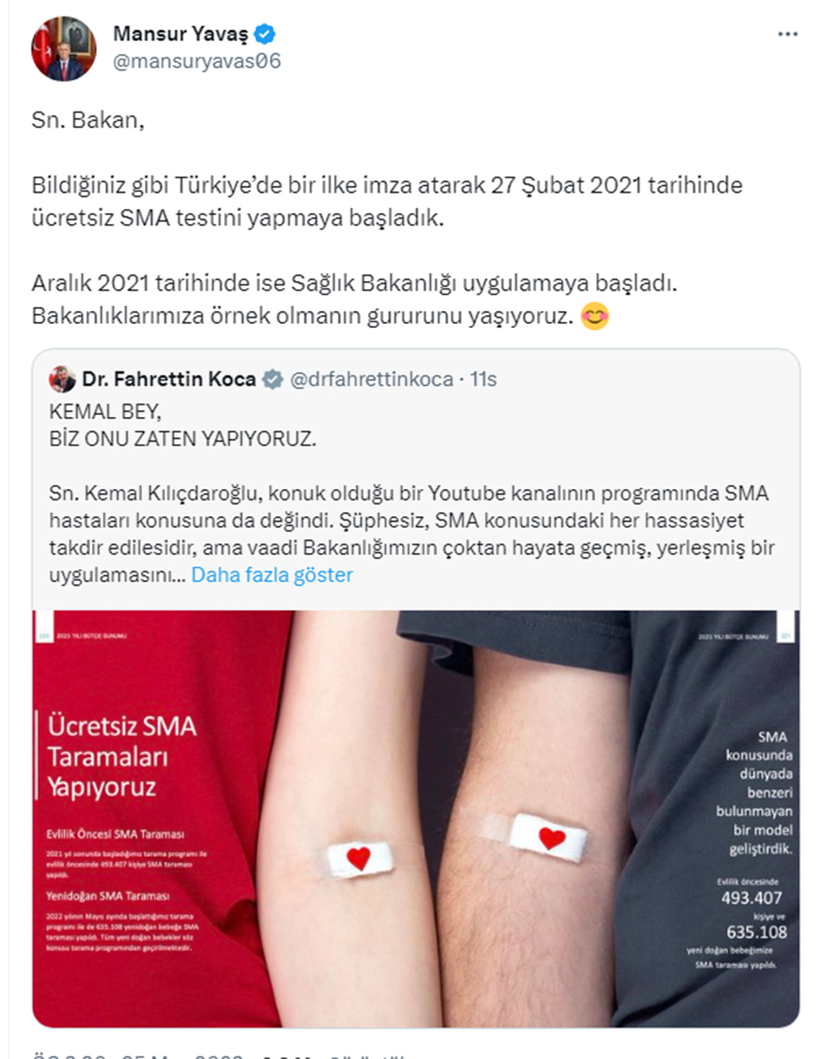Open quoted tweet via KEMAL BEY text

click(106, 412)
